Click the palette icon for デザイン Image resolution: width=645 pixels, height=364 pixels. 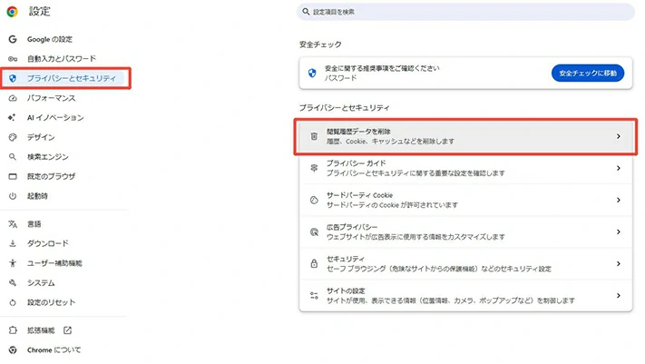pos(13,137)
